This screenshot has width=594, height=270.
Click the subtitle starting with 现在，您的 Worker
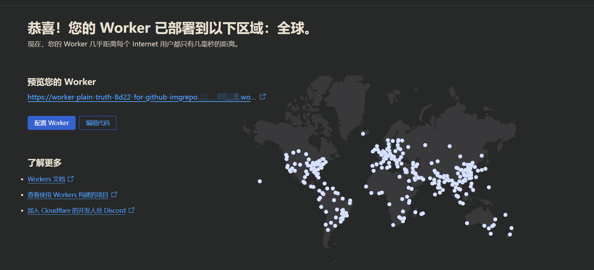click(x=133, y=44)
